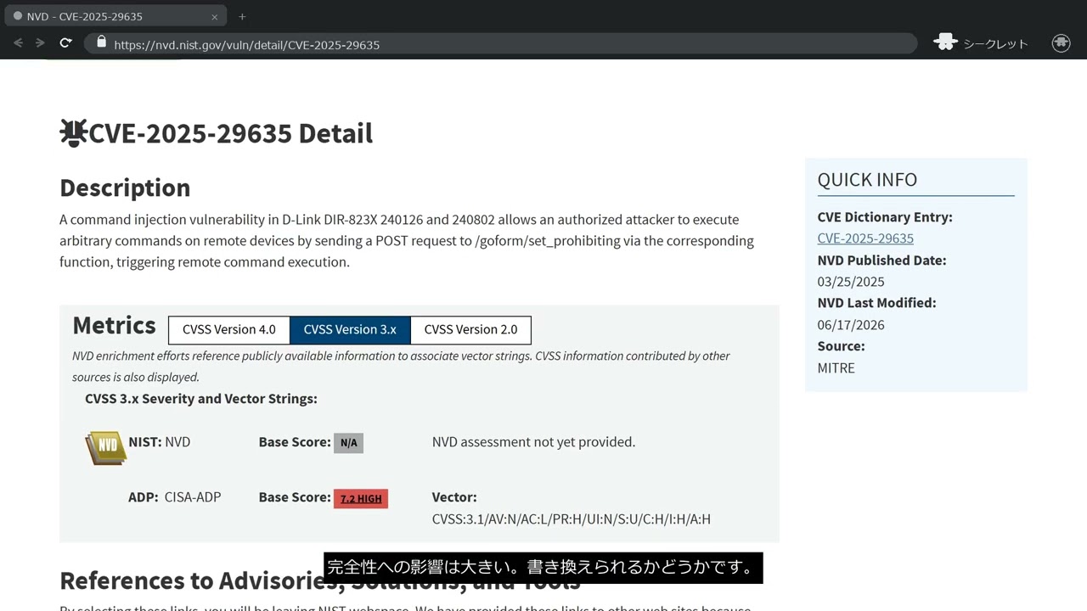Screen dimensions: 1087x611
Task: Open the CVE-2025-29635 dictionary entry link
Action: pos(865,238)
